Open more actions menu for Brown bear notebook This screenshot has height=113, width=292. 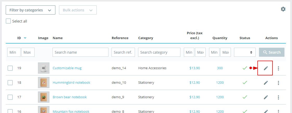[278, 97]
